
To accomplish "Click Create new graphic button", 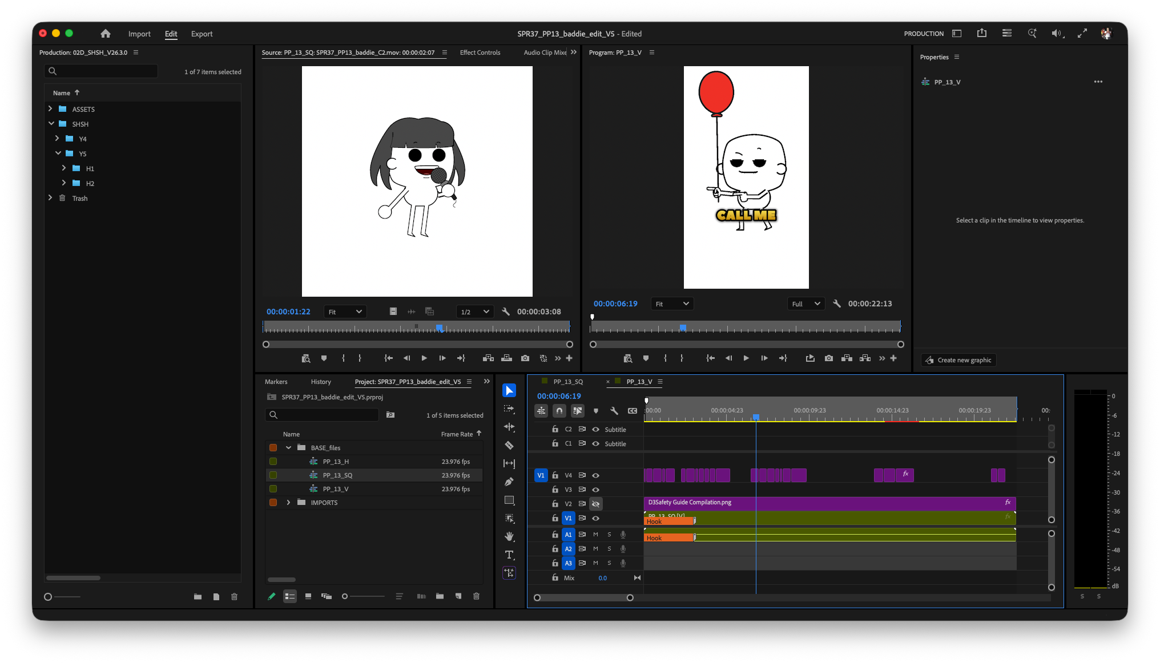I will click(x=958, y=360).
